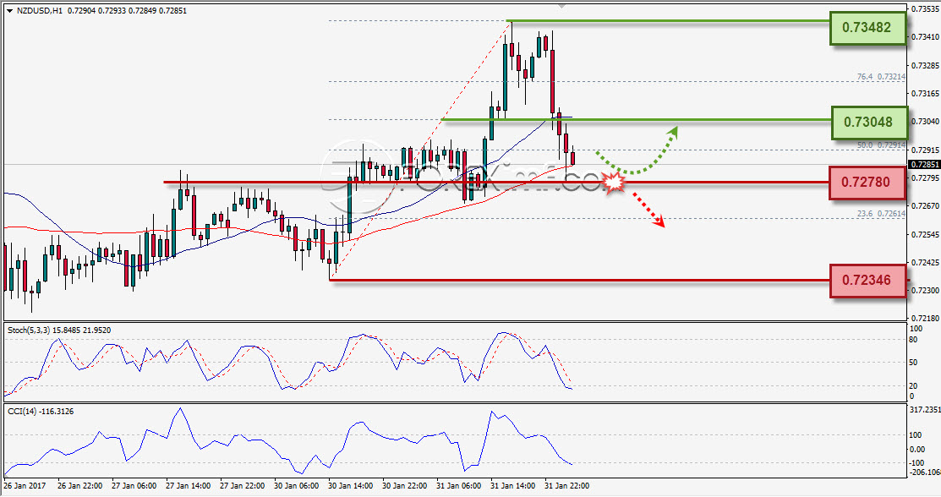Click the CCI(14) -116.3126 indicator label
Image resolution: width=941 pixels, height=497 pixels.
tap(41, 412)
